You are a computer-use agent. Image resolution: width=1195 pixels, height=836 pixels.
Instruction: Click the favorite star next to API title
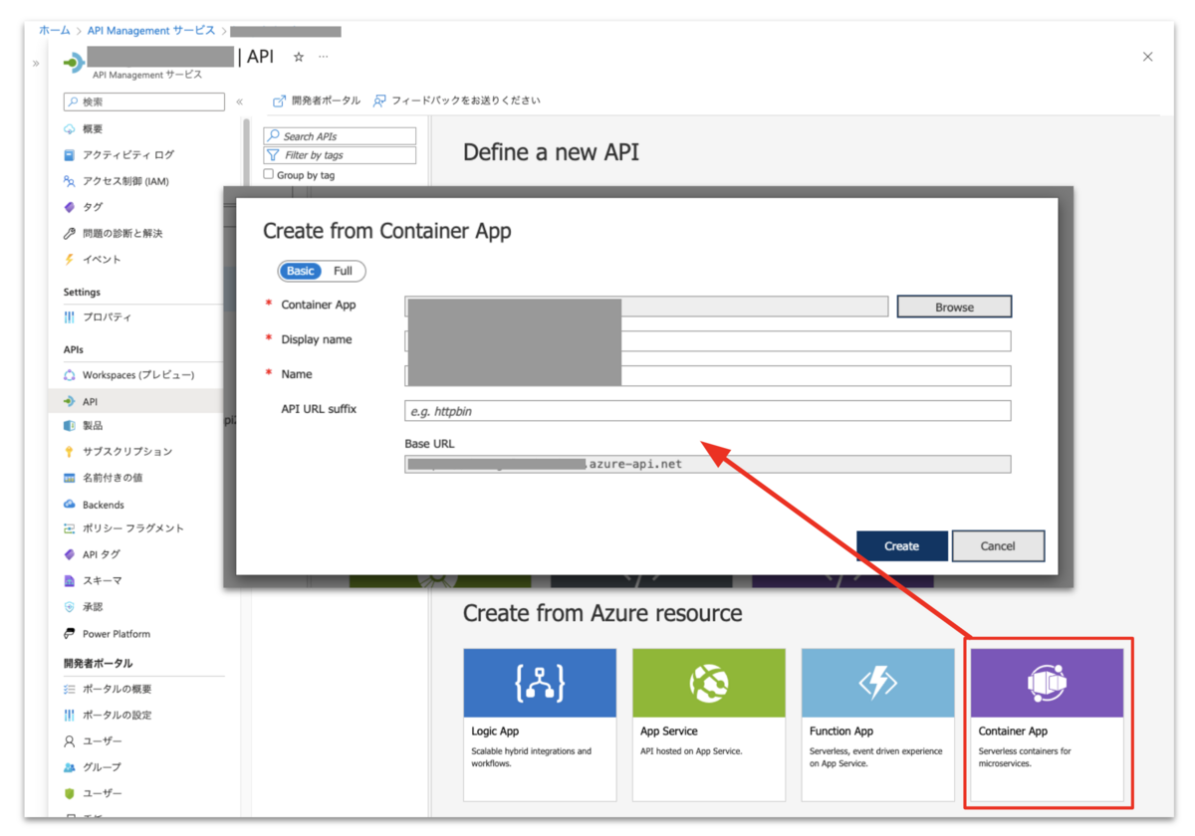point(298,58)
